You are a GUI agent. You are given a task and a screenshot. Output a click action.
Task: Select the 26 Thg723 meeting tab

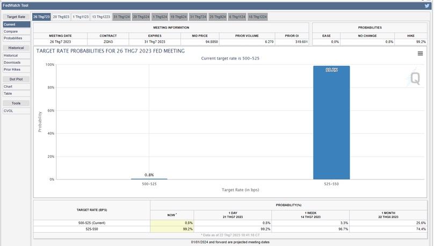click(x=41, y=17)
